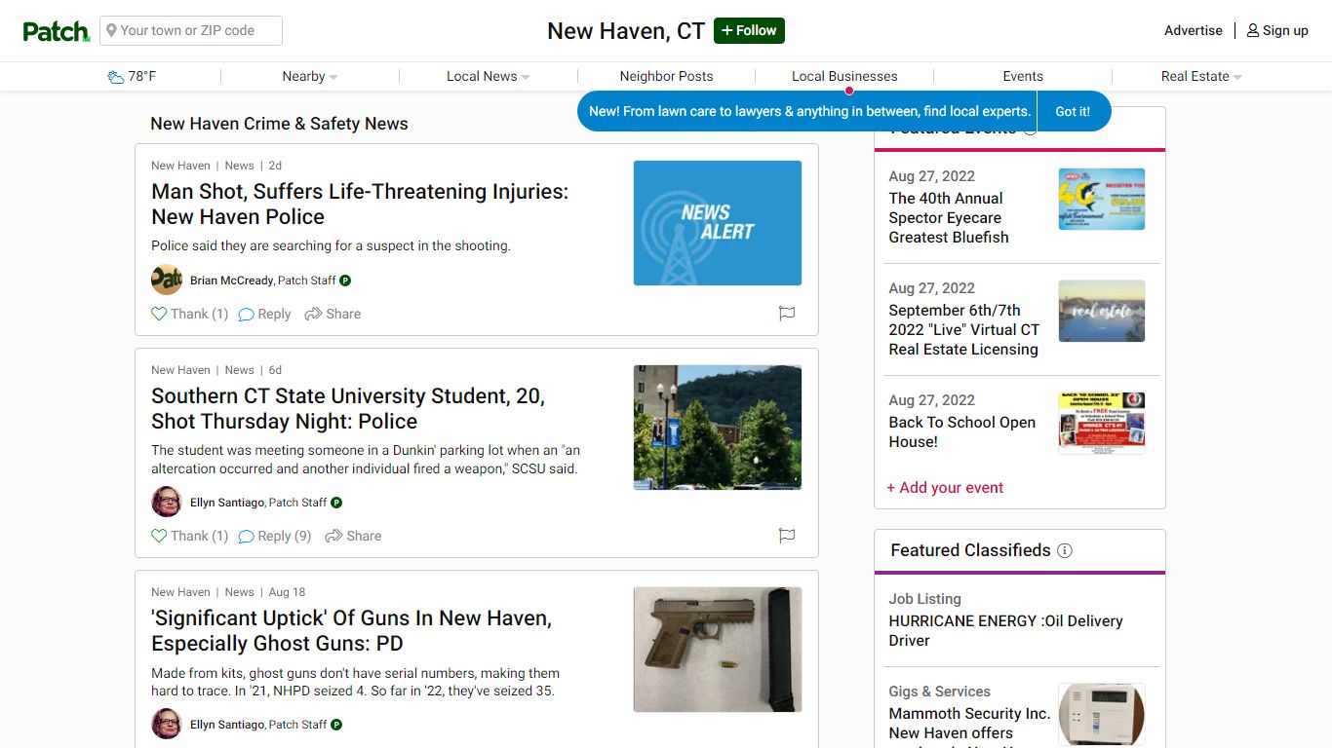
Task: Click Ellyn Santiago's avatar on Ghost Guns article
Action: point(167,724)
